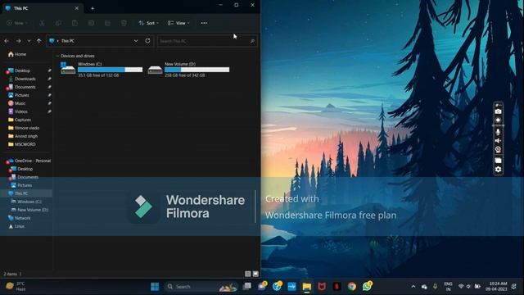Open WhatsApp from the taskbar
The width and height of the screenshot is (524, 295).
click(x=367, y=286)
